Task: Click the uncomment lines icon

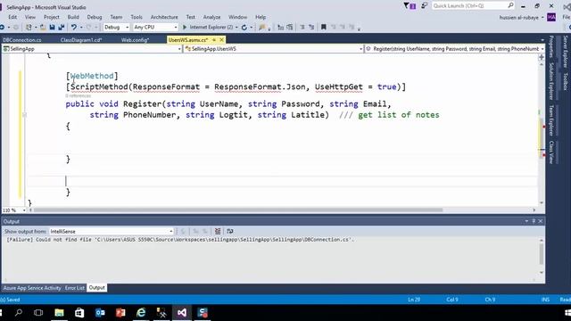Action: pyautogui.click(x=311, y=28)
